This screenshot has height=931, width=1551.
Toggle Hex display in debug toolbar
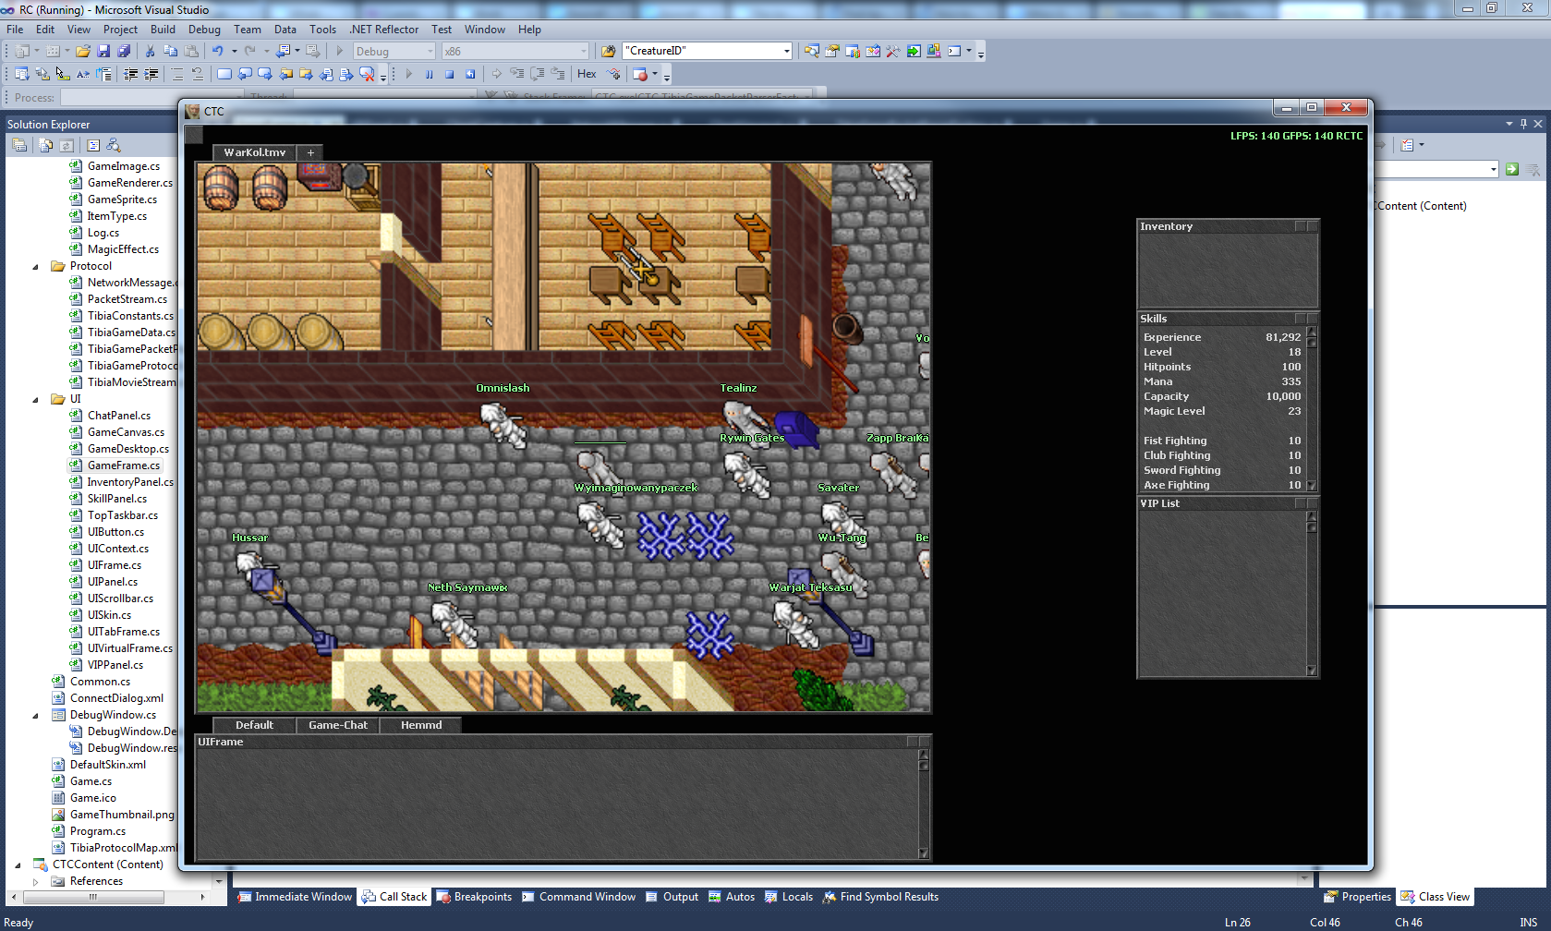(587, 74)
